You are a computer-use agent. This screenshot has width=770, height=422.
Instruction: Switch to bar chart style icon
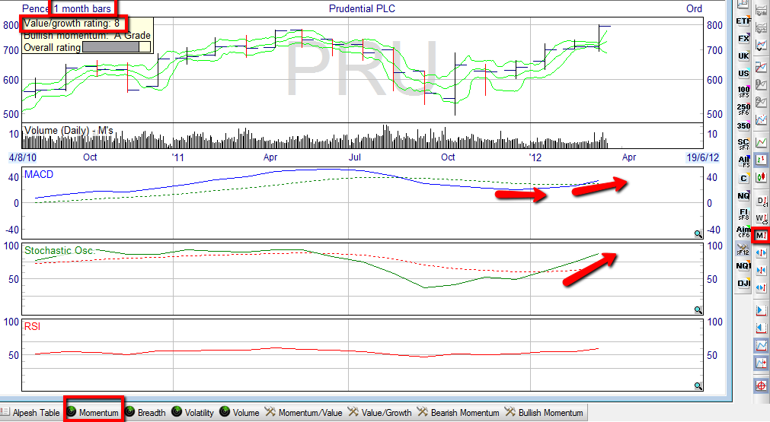pyautogui.click(x=761, y=160)
